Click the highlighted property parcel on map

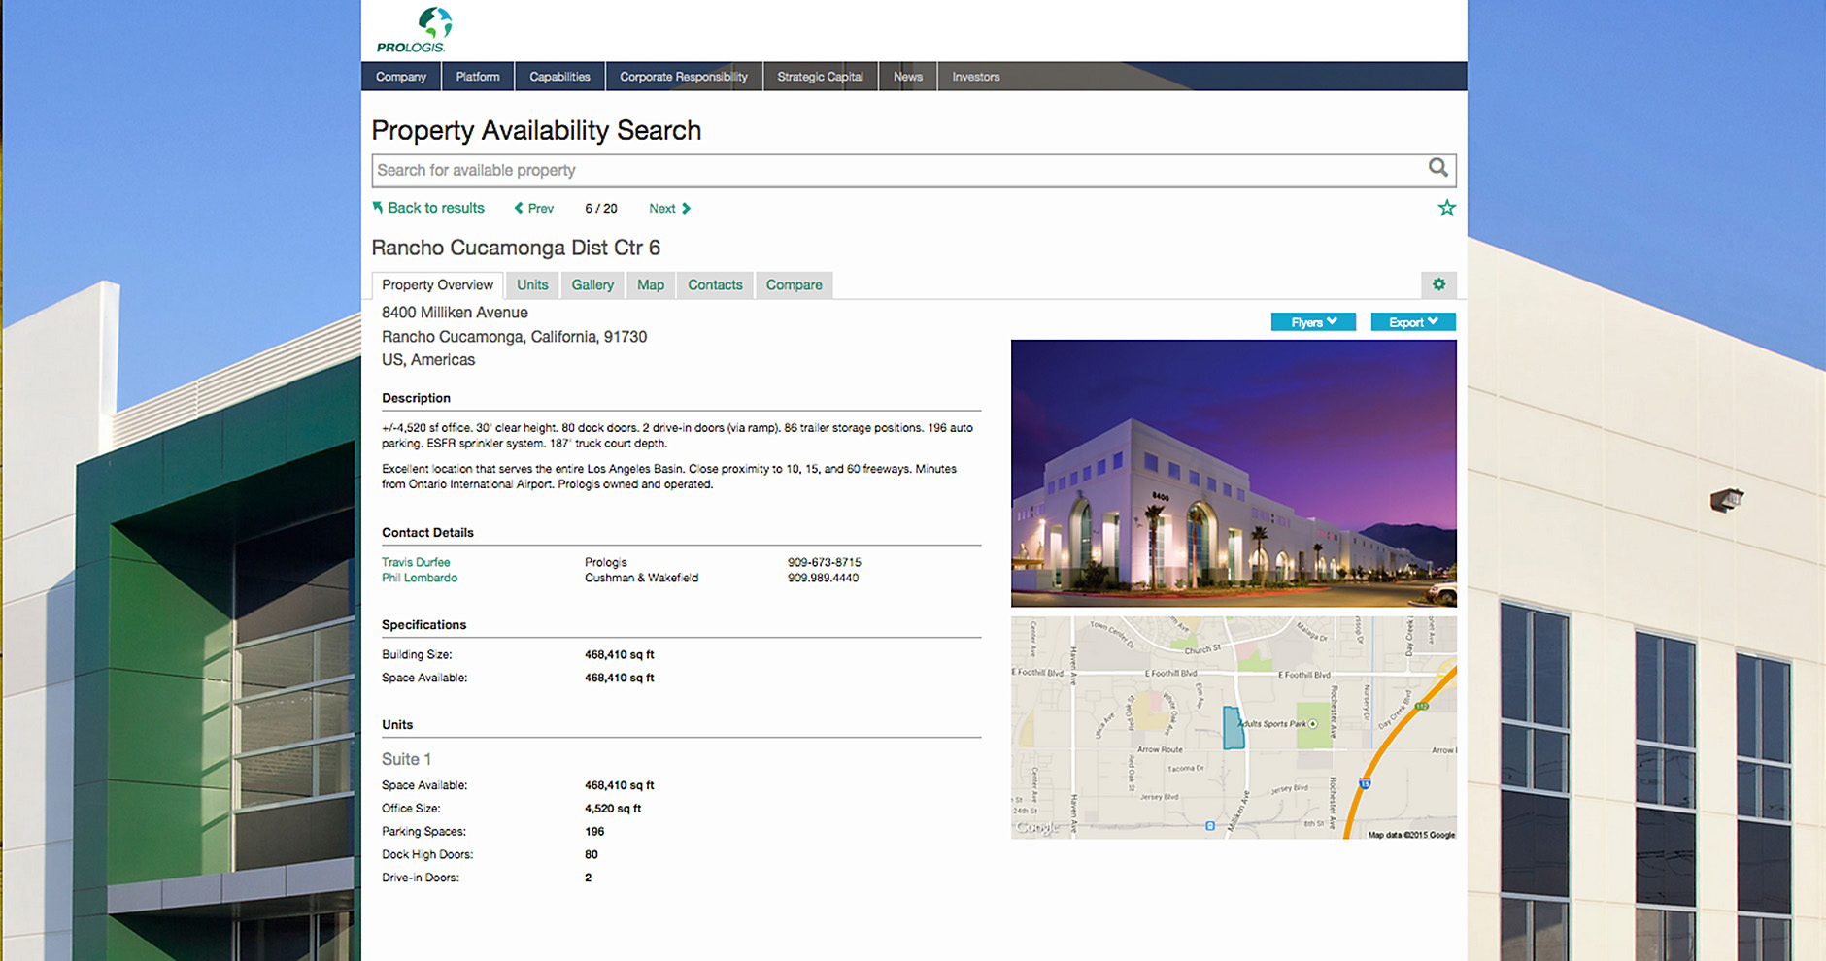pos(1233,728)
